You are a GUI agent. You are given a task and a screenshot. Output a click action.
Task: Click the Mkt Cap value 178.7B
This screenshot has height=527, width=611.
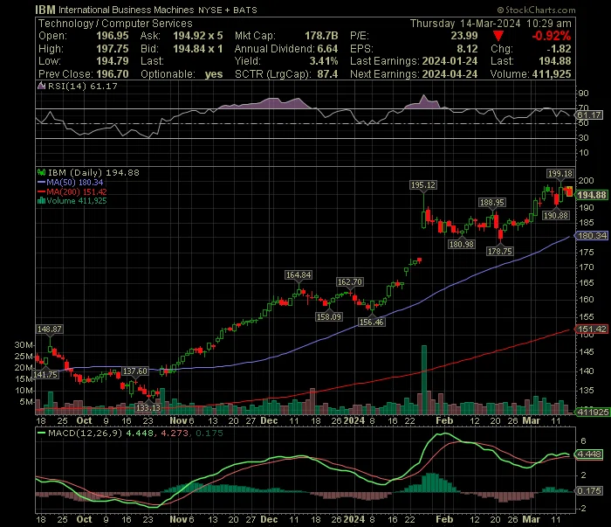click(x=321, y=36)
